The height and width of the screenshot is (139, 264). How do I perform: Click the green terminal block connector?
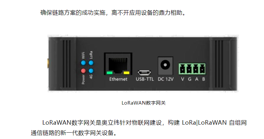click(x=192, y=69)
